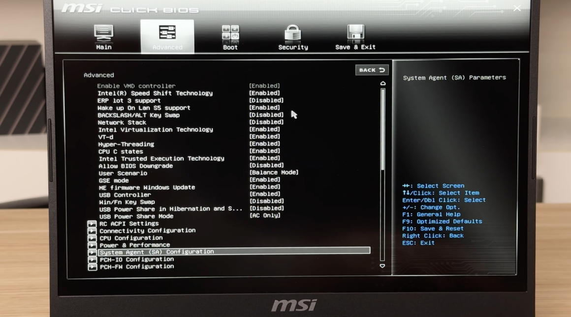The width and height of the screenshot is (571, 317).
Task: Expand Power & Performance arrow
Action: click(92, 245)
